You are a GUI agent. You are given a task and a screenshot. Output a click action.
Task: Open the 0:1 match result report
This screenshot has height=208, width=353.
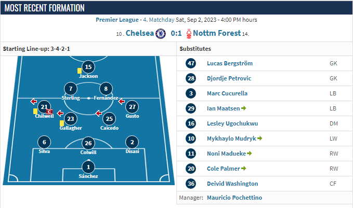click(x=176, y=33)
